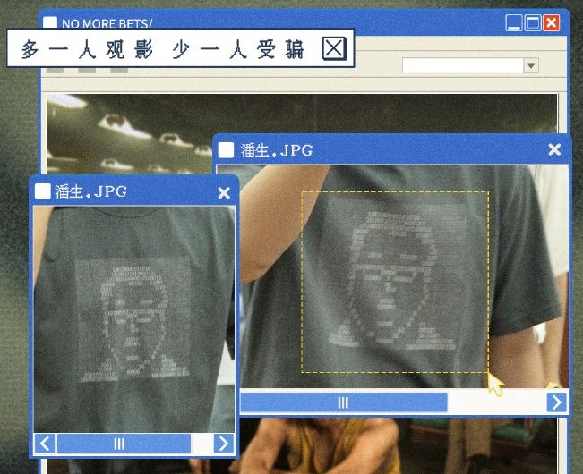Click the white square icon in right 潘生.JPG title bar
The width and height of the screenshot is (583, 474).
(226, 150)
